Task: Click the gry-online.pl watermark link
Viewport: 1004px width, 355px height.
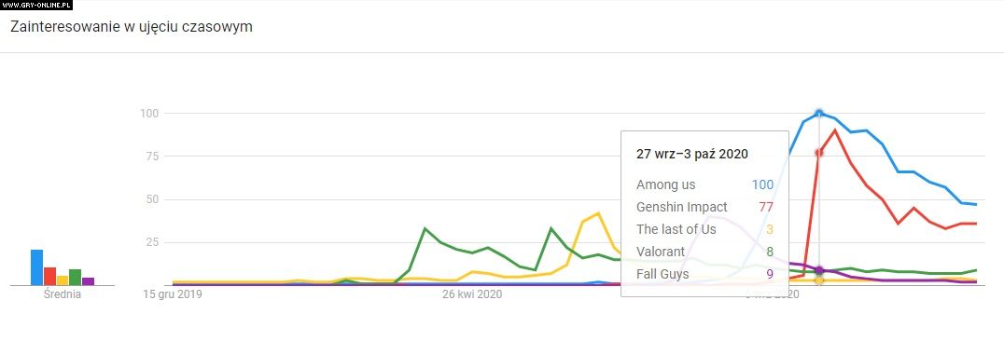Action: [x=35, y=5]
